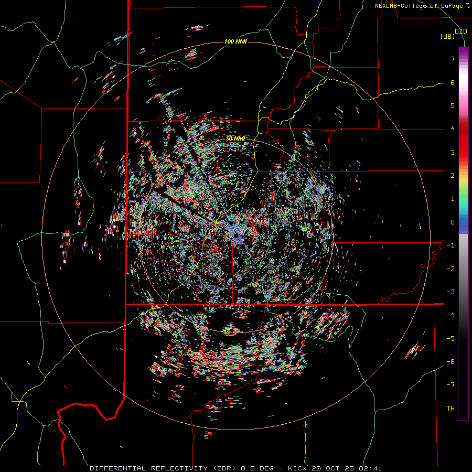Click the 3 dB scale label

[x=453, y=152]
